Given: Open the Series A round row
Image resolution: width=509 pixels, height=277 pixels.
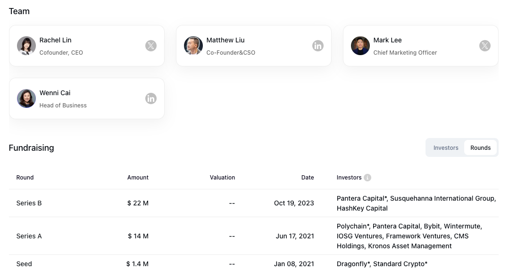Looking at the screenshot, I should point(254,236).
